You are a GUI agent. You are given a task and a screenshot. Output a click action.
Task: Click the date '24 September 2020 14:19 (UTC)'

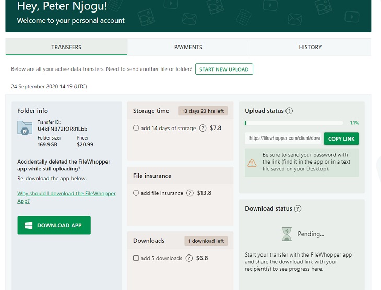(x=49, y=86)
